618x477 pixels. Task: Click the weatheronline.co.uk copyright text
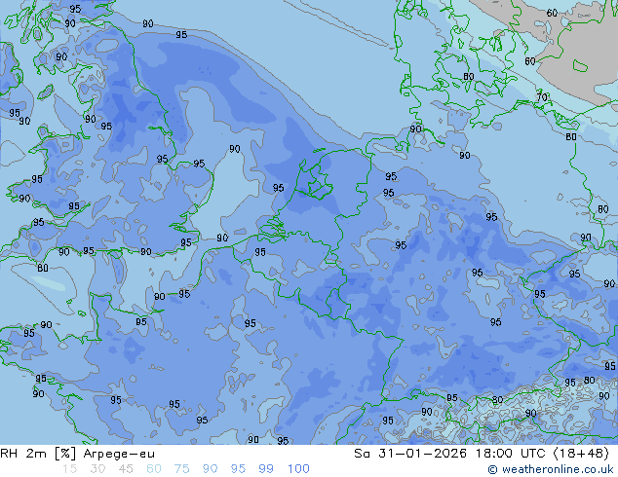[x=551, y=469]
